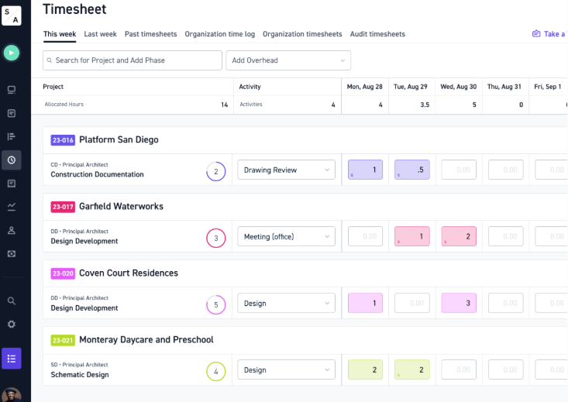Open the Audit timesheets tab
Image resolution: width=568 pixels, height=402 pixels.
(x=377, y=34)
